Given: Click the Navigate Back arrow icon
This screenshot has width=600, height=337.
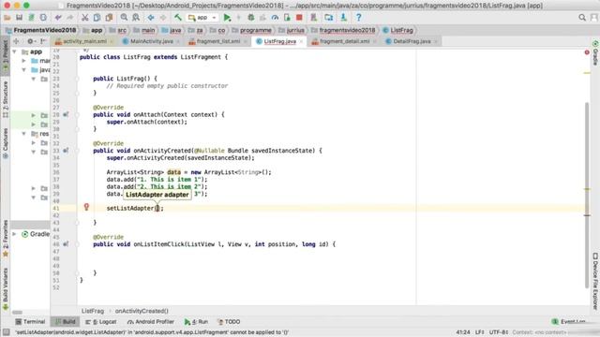Looking at the screenshot, I should [151, 18].
